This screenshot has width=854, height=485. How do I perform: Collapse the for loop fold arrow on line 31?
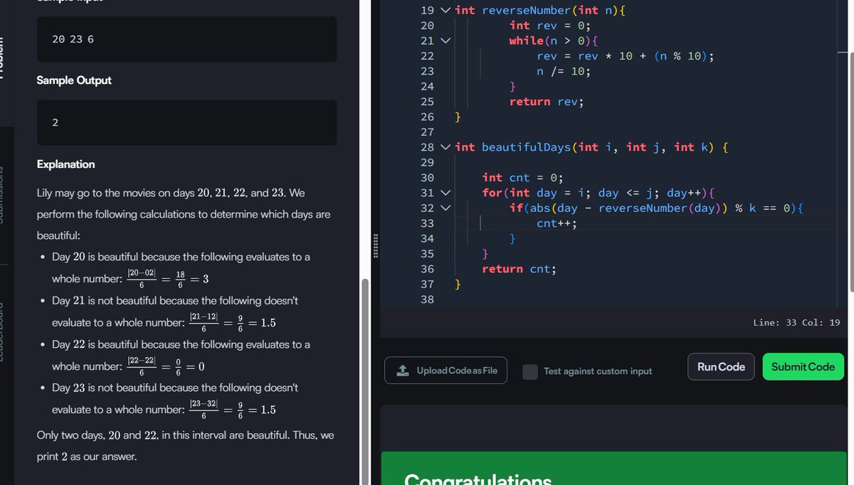[446, 193]
